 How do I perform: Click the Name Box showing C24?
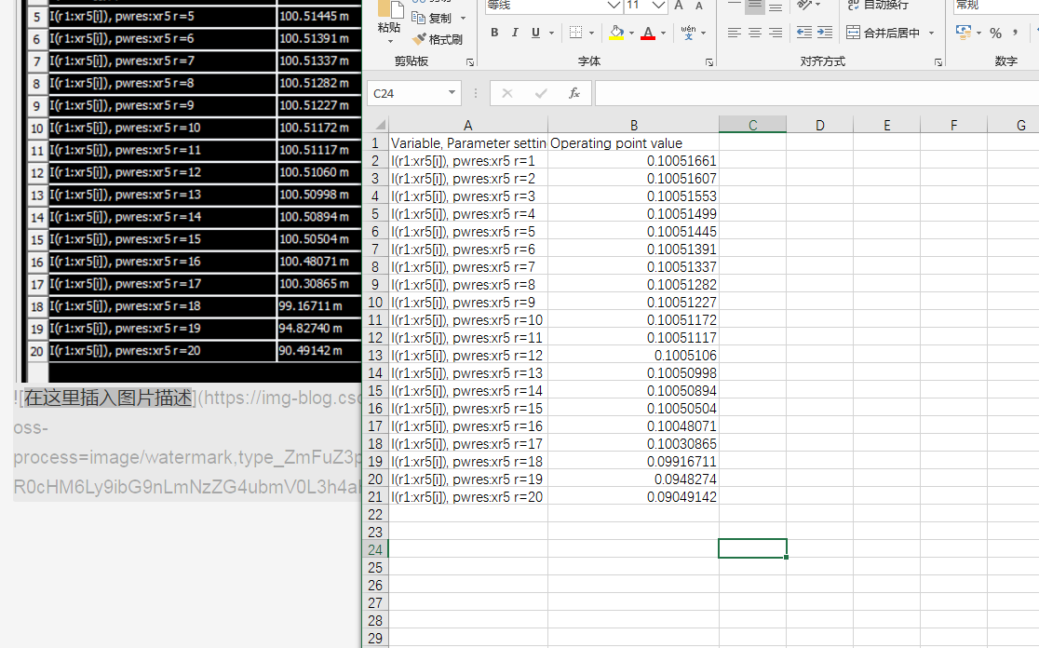(407, 92)
